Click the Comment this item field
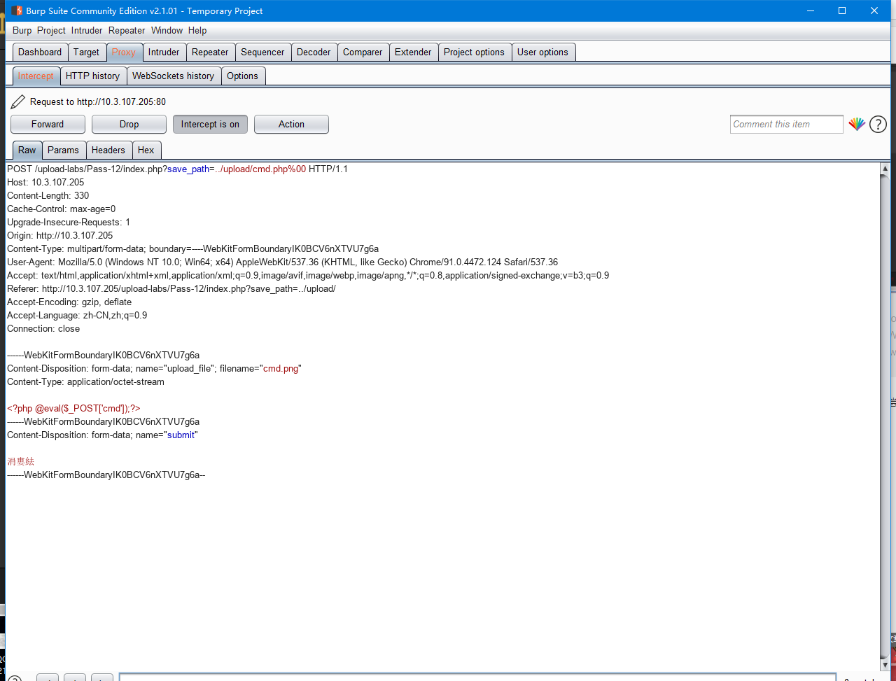 click(x=786, y=124)
